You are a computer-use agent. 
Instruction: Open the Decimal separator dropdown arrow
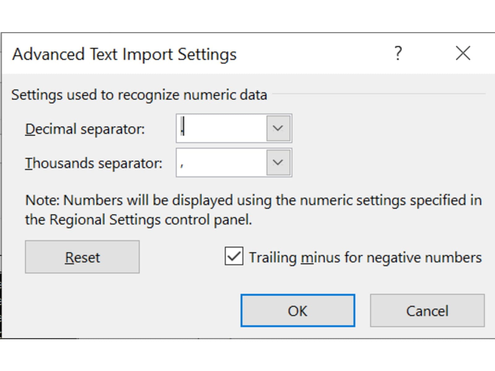278,128
